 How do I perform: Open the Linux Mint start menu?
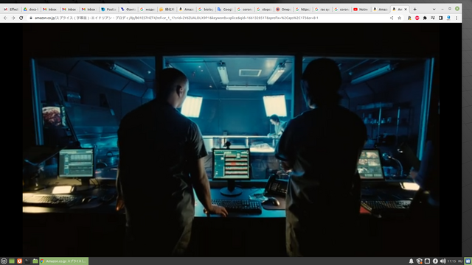click(x=4, y=261)
